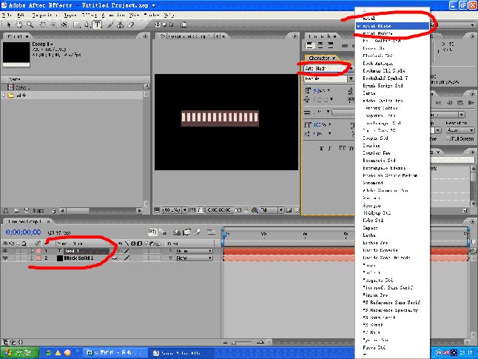This screenshot has height=359, width=478.
Task: Select the Rotation tool
Action: (x=43, y=24)
